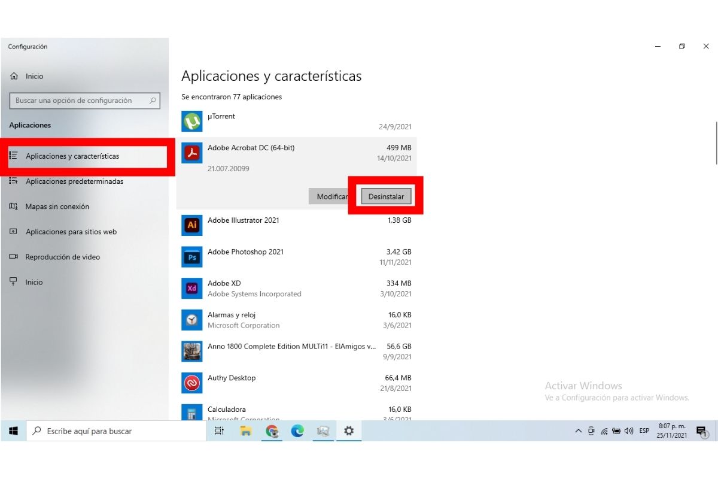Viewport: 718px width, 479px height.
Task: Click the startup icon beside lower Inicio
Action: pos(14,282)
